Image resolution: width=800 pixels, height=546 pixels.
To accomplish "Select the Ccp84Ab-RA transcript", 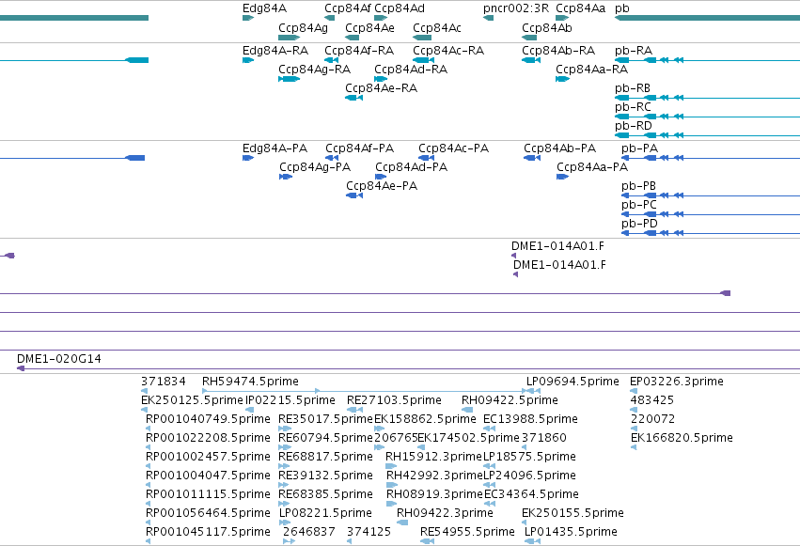I will (x=531, y=60).
